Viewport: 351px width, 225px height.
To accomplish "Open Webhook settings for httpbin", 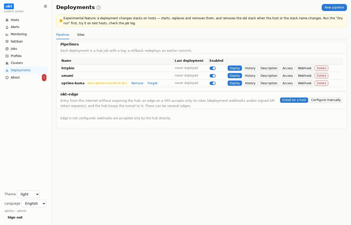I will [305, 68].
